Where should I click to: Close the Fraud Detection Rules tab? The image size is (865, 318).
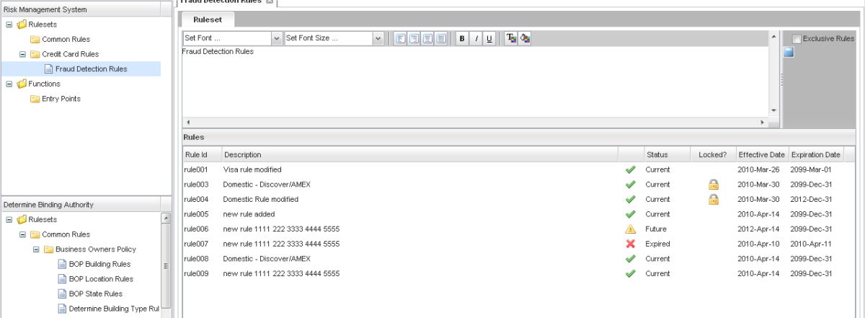pos(269,2)
